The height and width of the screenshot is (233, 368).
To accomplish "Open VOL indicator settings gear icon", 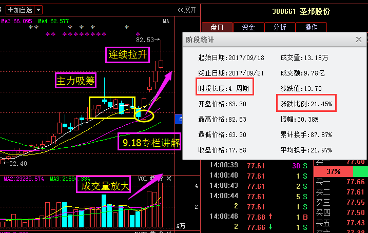I will 152,178.
